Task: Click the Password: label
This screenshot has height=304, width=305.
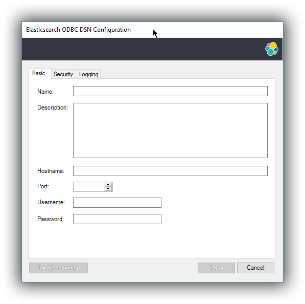Action: point(51,219)
